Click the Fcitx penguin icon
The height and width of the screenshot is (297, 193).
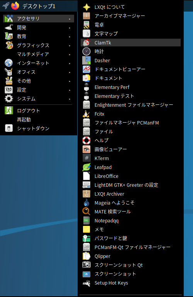coord(86,114)
